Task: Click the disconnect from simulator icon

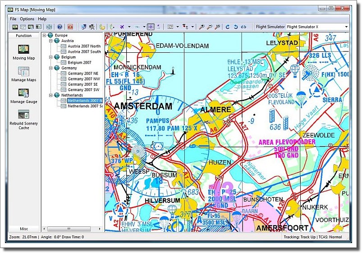Action: (x=92, y=27)
